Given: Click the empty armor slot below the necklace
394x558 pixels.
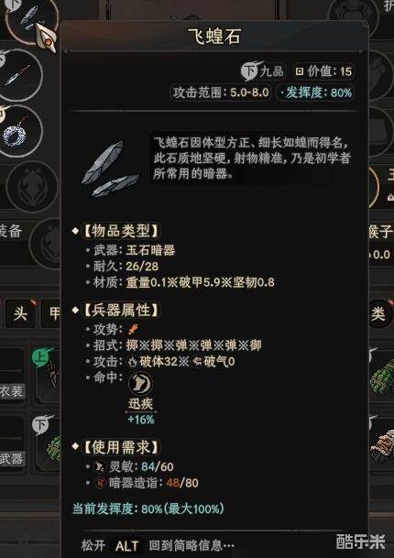Looking at the screenshot, I should pos(32,187).
